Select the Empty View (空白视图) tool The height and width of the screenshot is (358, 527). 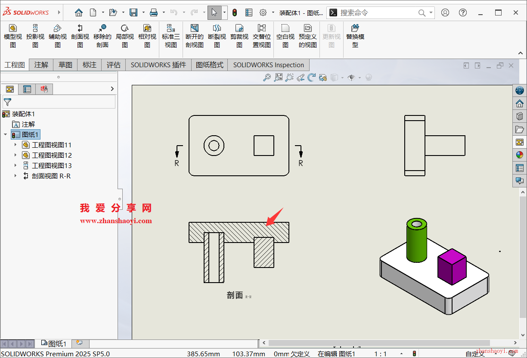point(285,36)
